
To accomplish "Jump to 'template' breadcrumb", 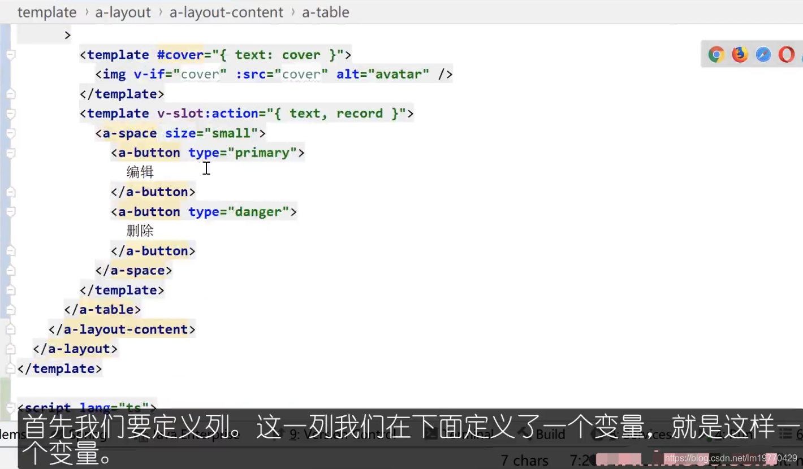I will 47,12.
